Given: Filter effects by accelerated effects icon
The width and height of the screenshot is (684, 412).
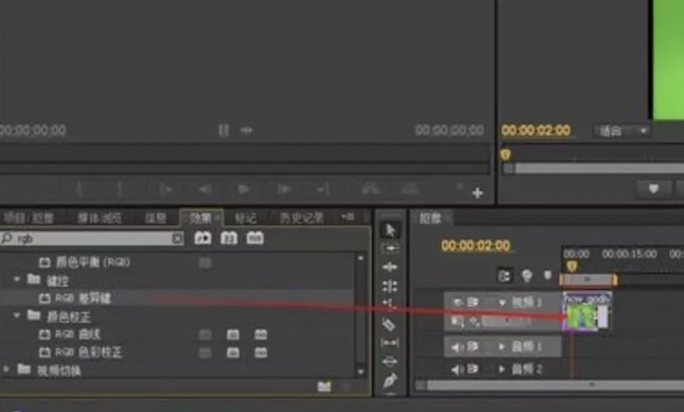Looking at the screenshot, I should click(203, 238).
